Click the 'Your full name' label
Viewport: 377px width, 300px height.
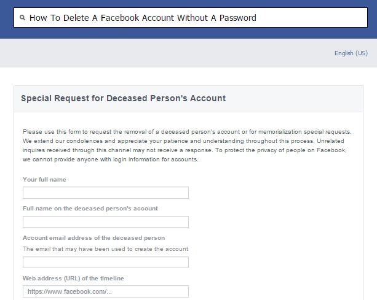click(44, 180)
